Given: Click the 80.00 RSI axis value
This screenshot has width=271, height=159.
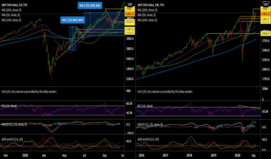Looking at the screenshot, I should coord(129,104).
